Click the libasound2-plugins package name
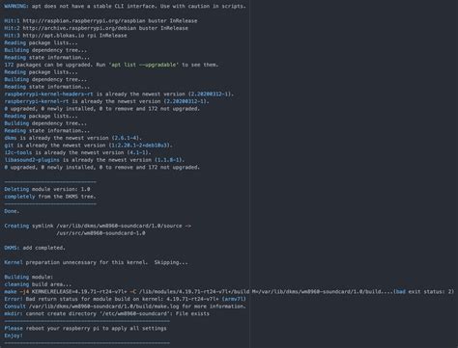The height and width of the screenshot is (348, 458). tap(32, 160)
